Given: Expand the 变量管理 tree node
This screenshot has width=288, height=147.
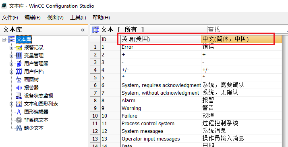Looking at the screenshot, I should pyautogui.click(x=11, y=56).
